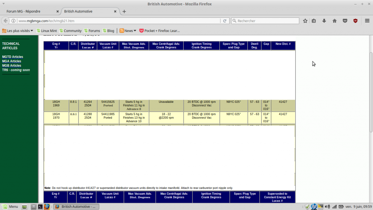
Task: Open the network signal tray icon
Action: 334,207
